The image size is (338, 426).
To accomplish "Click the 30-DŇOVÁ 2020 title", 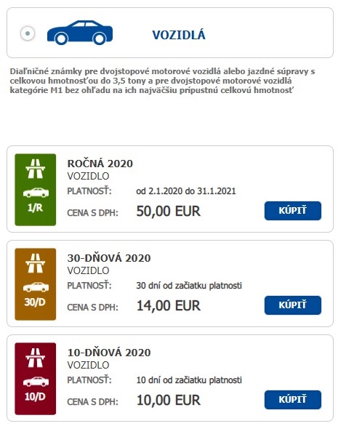I will pyautogui.click(x=109, y=258).
